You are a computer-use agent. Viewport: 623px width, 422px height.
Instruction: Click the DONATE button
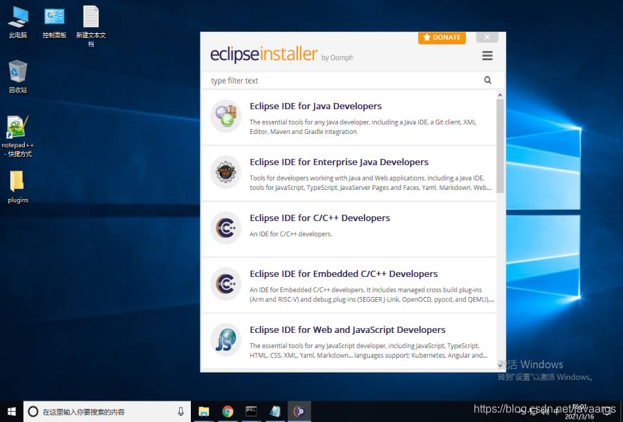(x=442, y=37)
